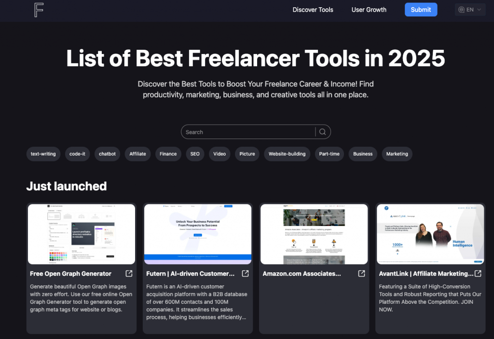The height and width of the screenshot is (339, 494).
Task: Open AvantLink | Affiliate Marketing title link
Action: click(x=426, y=274)
